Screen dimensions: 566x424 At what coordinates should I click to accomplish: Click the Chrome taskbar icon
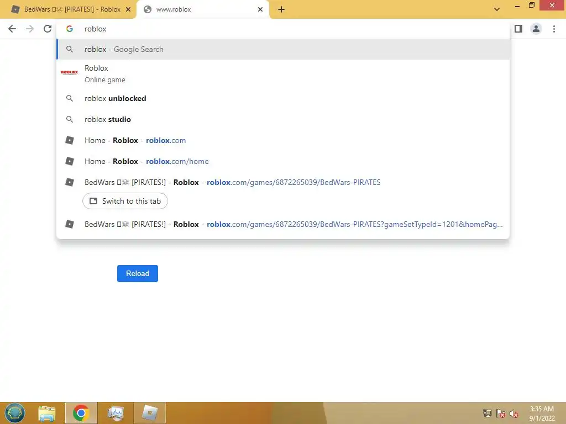[81, 413]
